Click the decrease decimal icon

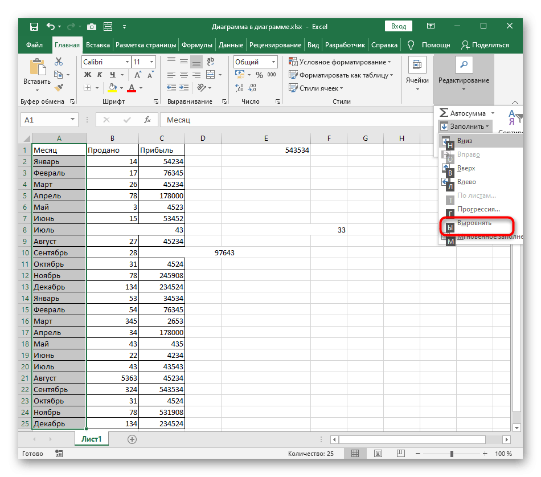pos(252,88)
